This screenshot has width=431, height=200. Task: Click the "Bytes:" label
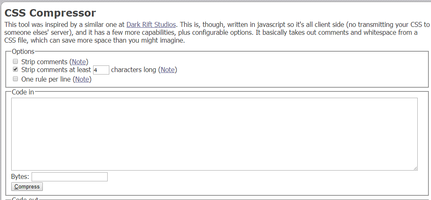pos(20,176)
